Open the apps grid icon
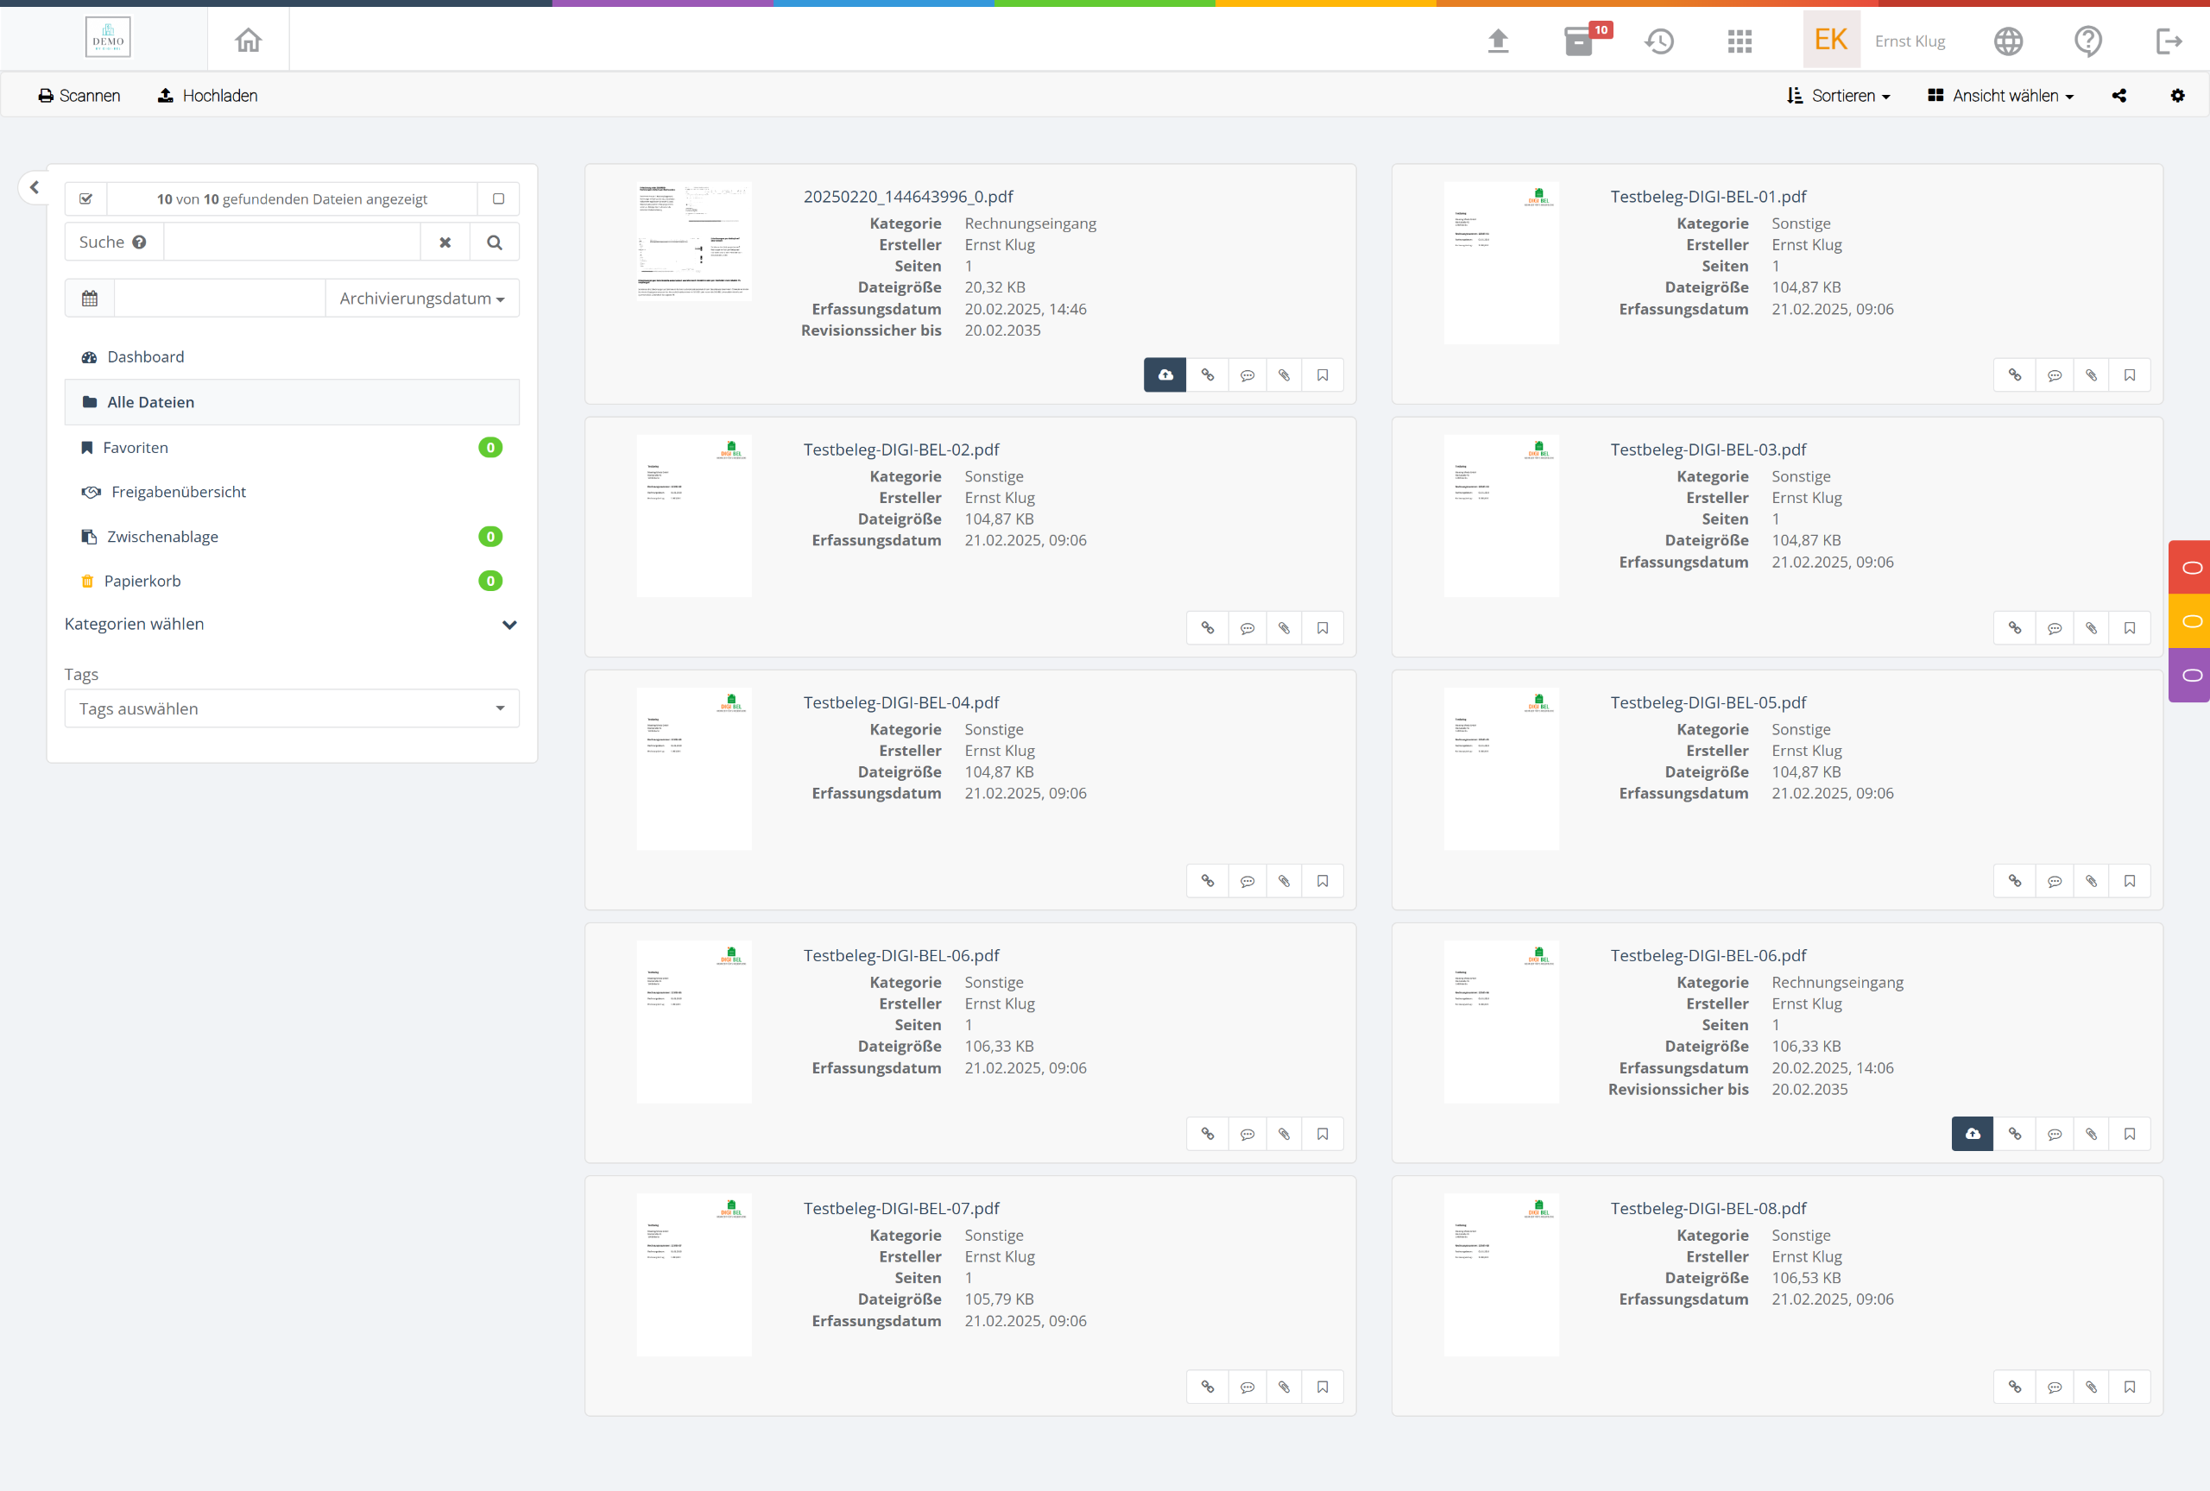The height and width of the screenshot is (1491, 2210). point(1740,41)
